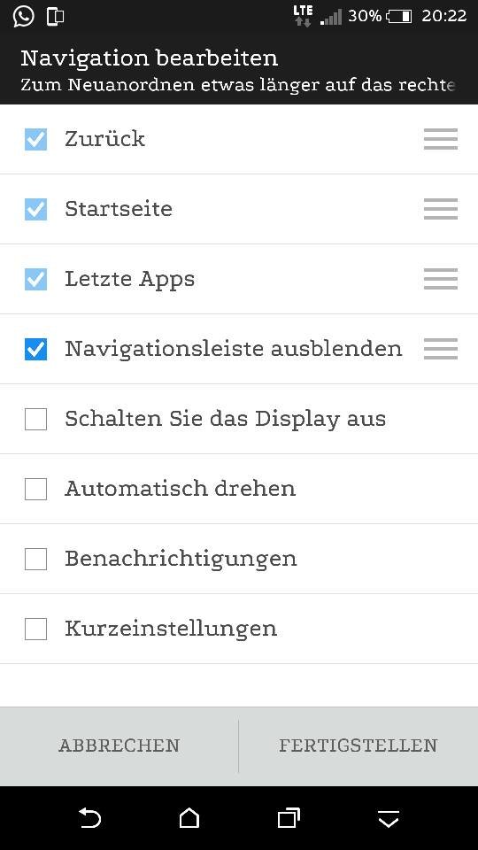Hide the navigation bar with the down-chevron icon
The image size is (478, 850).
tap(389, 819)
